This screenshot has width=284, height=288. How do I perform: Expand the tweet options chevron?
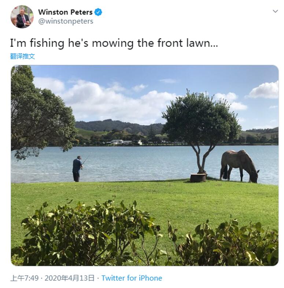(x=275, y=11)
